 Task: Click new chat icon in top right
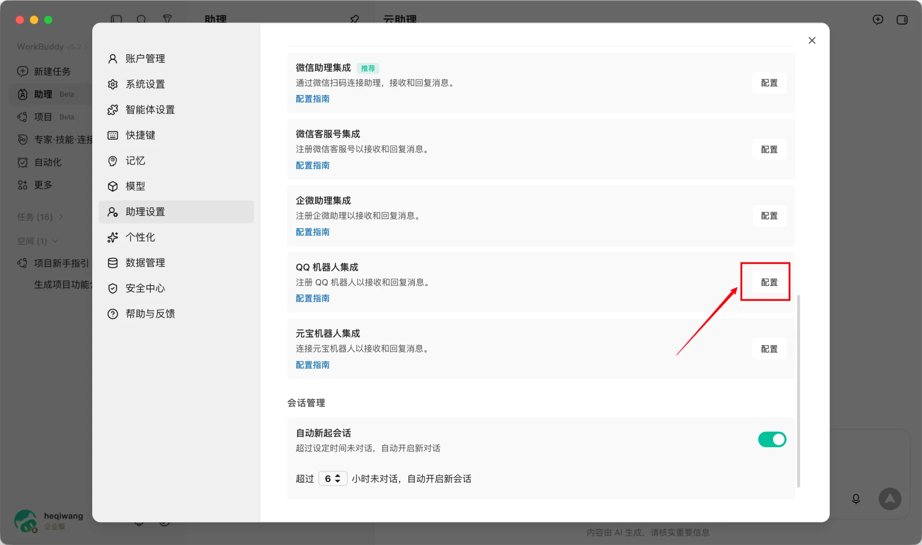pyautogui.click(x=878, y=20)
